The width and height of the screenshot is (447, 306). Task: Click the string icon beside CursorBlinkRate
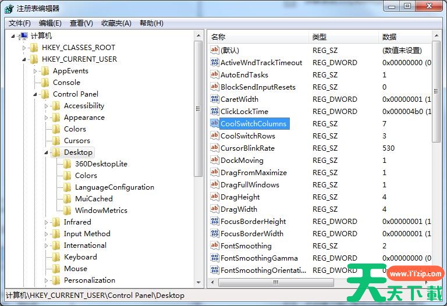(215, 148)
